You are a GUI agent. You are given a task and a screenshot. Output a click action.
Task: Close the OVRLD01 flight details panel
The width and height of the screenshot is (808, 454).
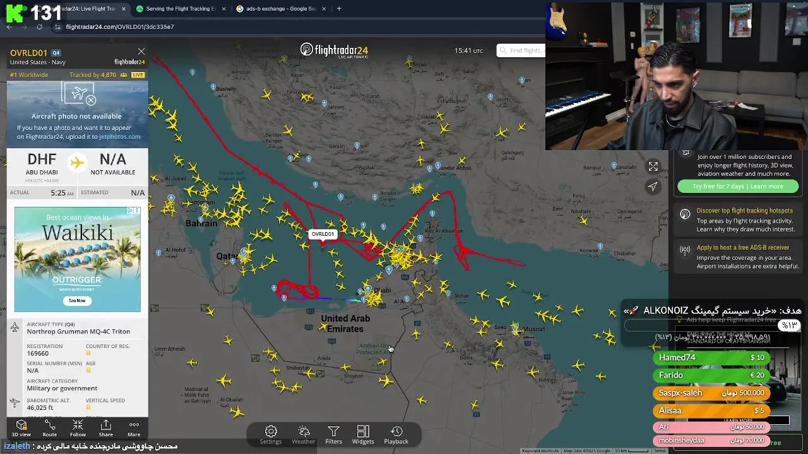(141, 52)
